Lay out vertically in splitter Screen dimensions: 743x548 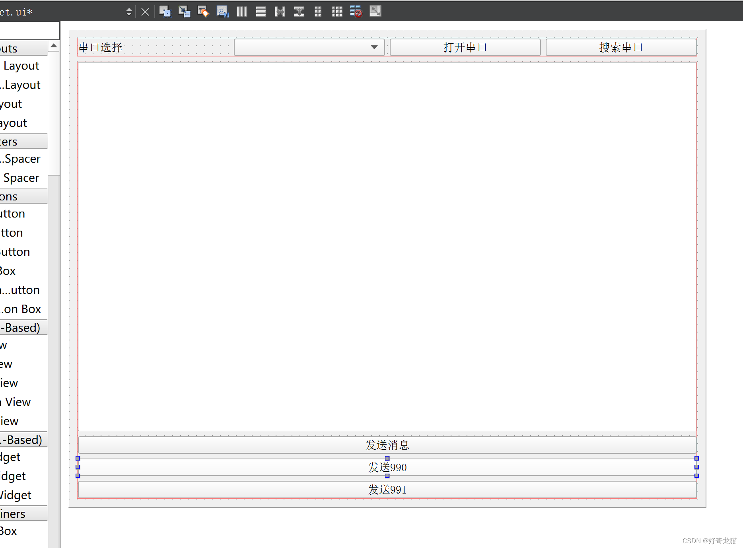click(299, 12)
